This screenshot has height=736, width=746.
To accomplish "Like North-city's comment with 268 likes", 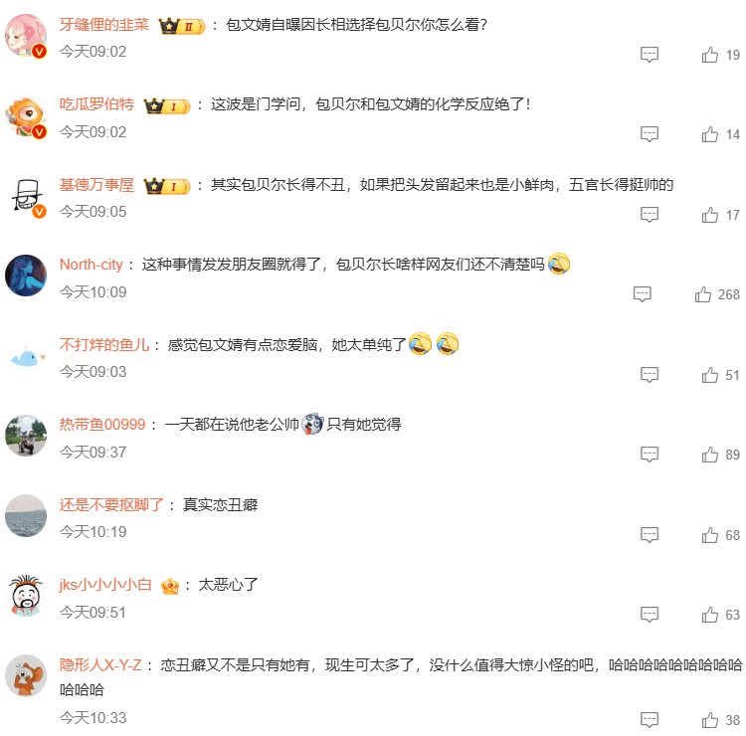I will coord(702,294).
